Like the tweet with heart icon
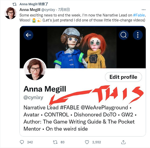The height and width of the screenshot is (148, 150). 87,142
